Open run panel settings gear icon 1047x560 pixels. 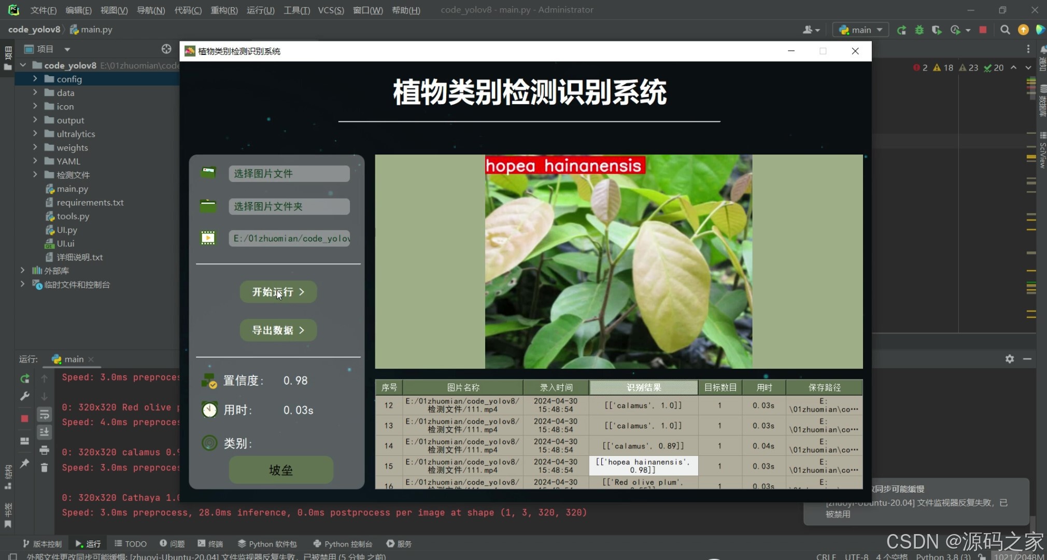[x=1010, y=359]
